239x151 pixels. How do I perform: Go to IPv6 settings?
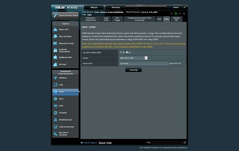pos(65,99)
